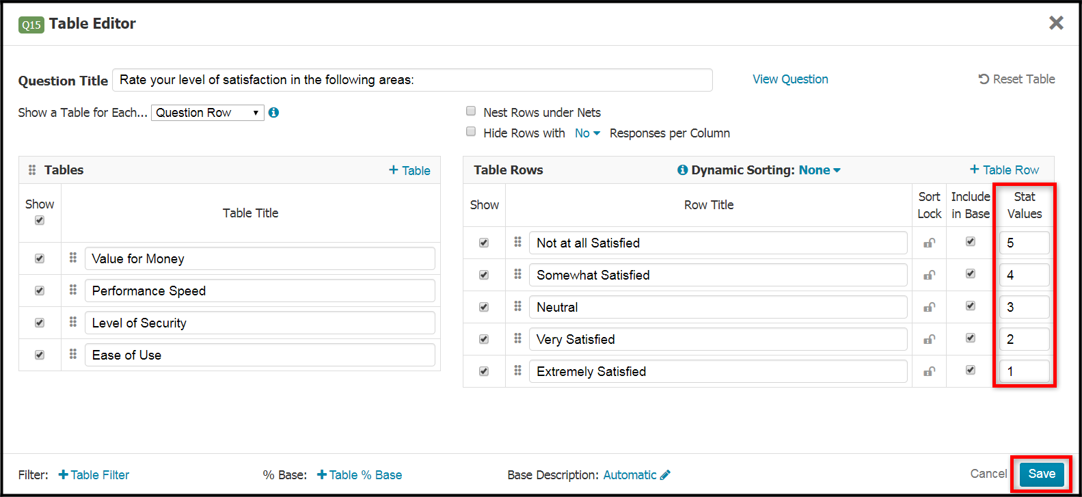Image resolution: width=1082 pixels, height=497 pixels.
Task: Add a new table with + Table
Action: [x=409, y=170]
